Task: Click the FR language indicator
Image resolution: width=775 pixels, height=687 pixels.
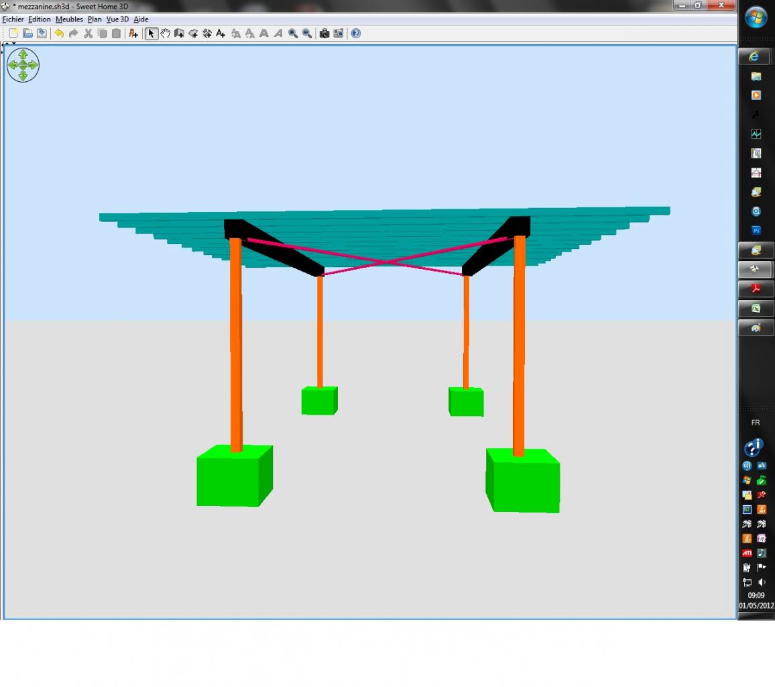Action: (x=756, y=423)
